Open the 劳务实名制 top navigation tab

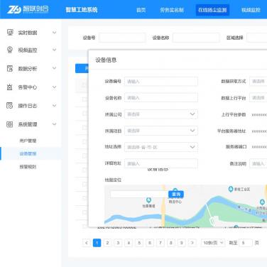point(172,10)
